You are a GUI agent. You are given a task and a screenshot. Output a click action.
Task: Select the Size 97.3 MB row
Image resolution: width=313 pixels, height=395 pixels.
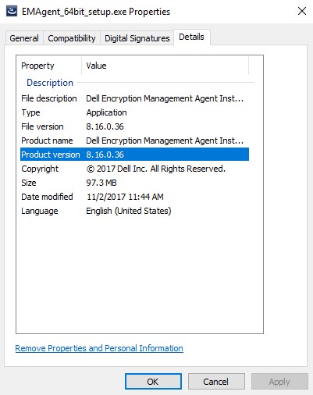click(x=134, y=183)
